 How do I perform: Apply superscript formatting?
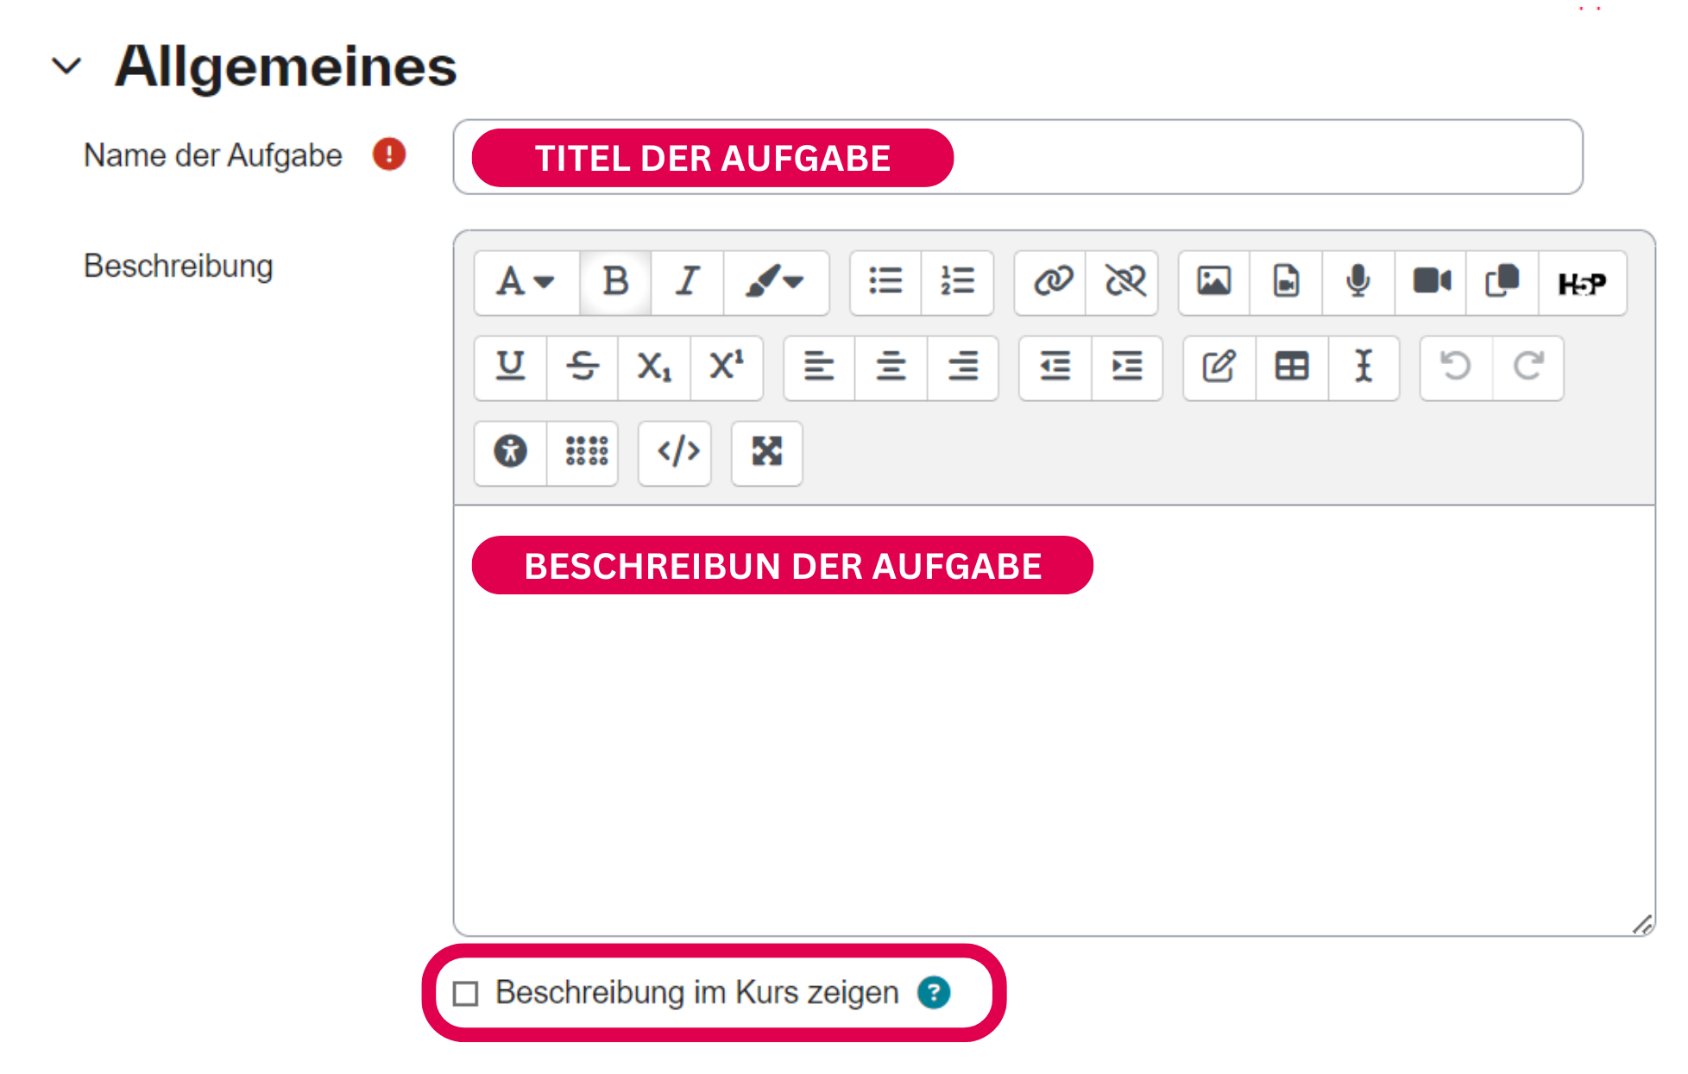tap(726, 367)
